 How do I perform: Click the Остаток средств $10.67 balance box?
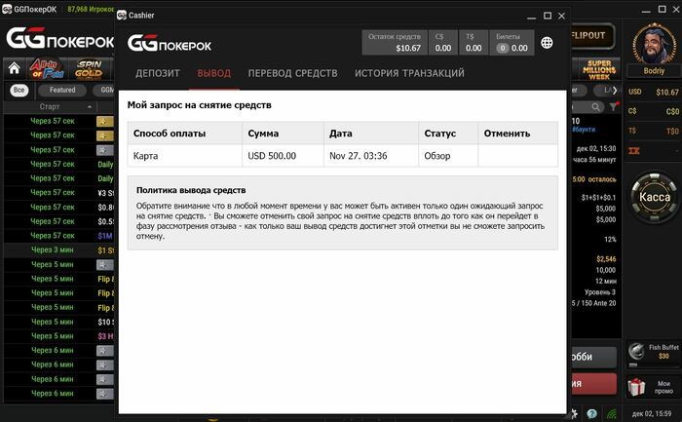click(x=395, y=42)
